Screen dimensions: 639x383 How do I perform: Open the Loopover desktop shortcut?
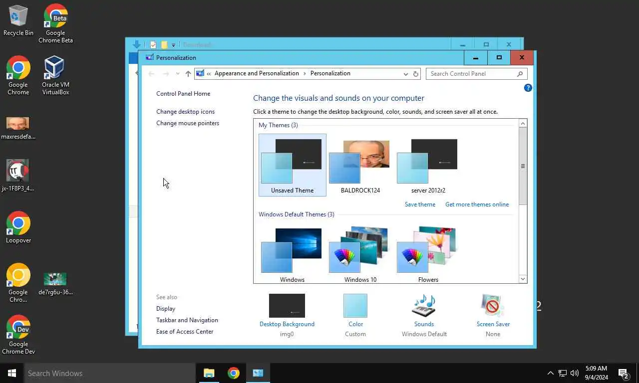click(x=18, y=227)
